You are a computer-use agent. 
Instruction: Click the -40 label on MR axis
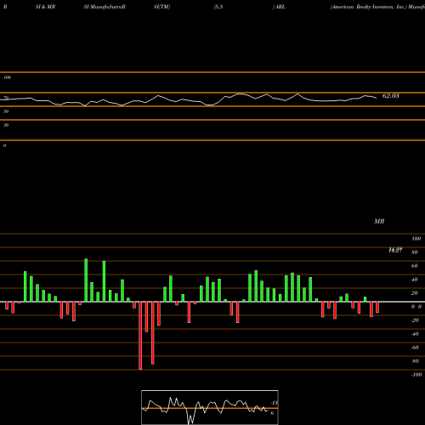415,334
